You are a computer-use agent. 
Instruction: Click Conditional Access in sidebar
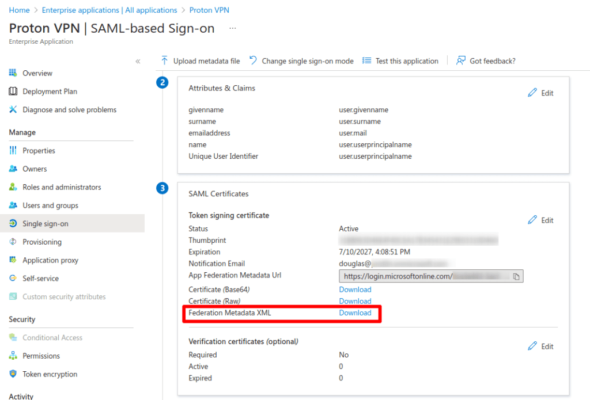click(52, 338)
